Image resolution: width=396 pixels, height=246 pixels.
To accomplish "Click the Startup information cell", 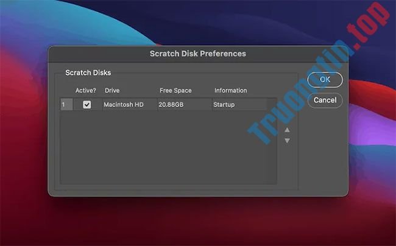I will point(224,105).
